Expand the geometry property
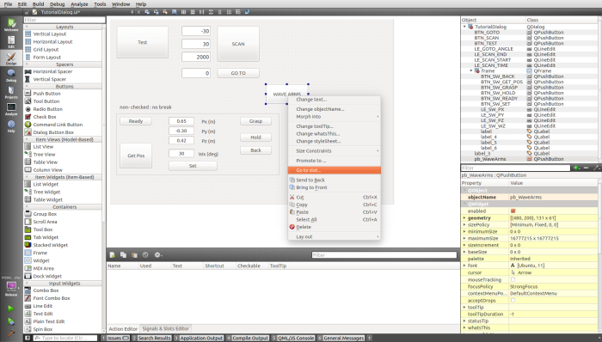 click(x=464, y=217)
